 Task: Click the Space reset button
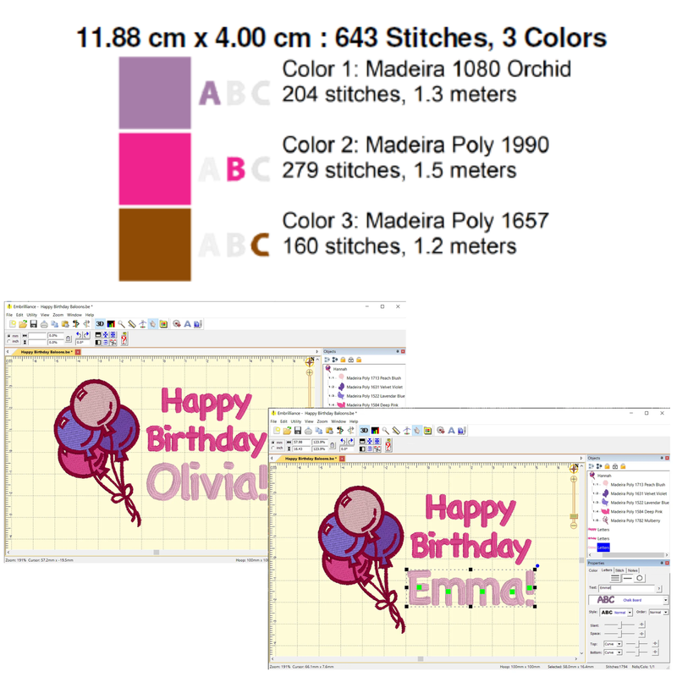(641, 634)
